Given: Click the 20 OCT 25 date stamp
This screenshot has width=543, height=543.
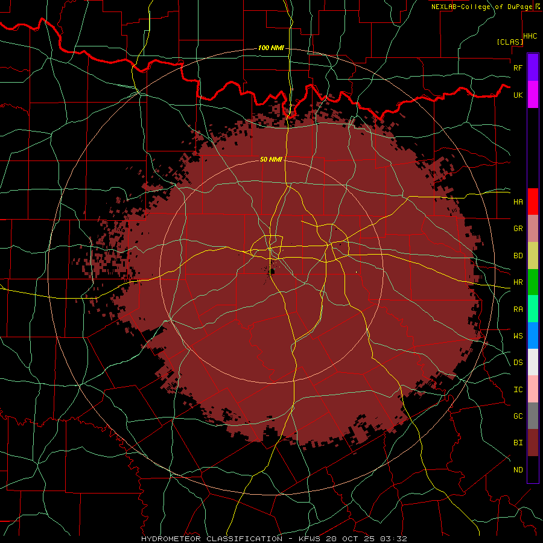Looking at the screenshot, I should click(x=351, y=539).
